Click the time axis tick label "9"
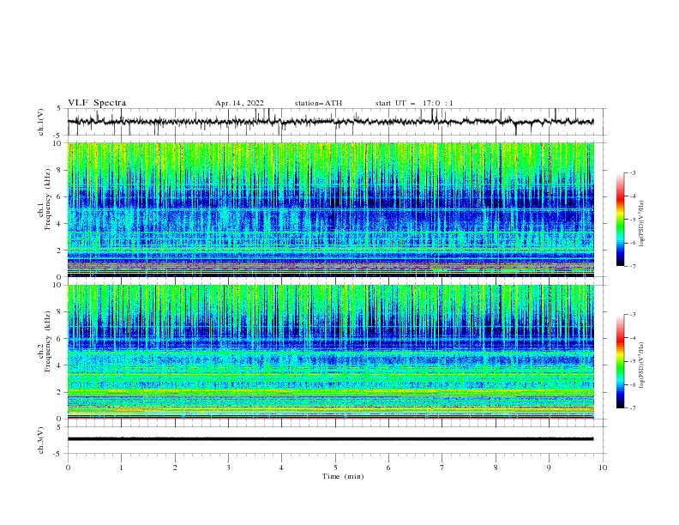Image resolution: width=679 pixels, height=525 pixels. (x=549, y=468)
